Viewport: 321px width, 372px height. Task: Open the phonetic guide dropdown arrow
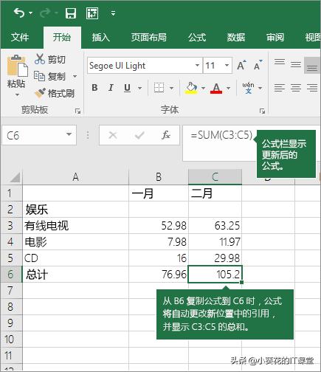point(260,88)
